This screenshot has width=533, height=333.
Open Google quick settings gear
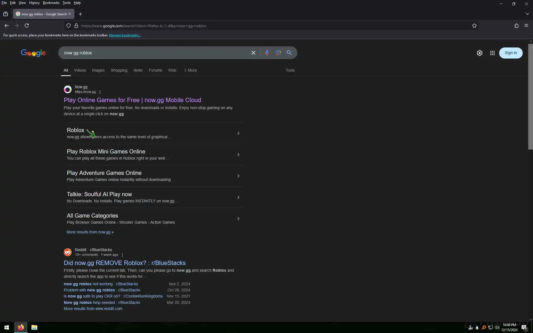pyautogui.click(x=479, y=53)
